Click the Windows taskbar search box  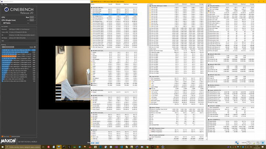tap(23, 147)
